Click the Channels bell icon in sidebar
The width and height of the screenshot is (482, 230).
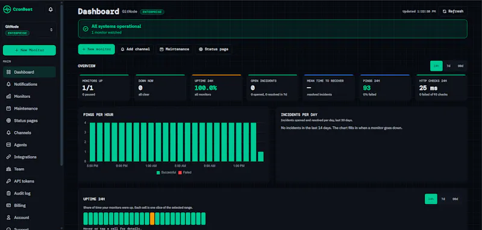(8, 133)
